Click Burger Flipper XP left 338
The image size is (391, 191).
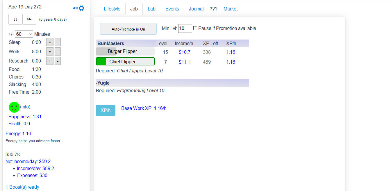point(207,52)
